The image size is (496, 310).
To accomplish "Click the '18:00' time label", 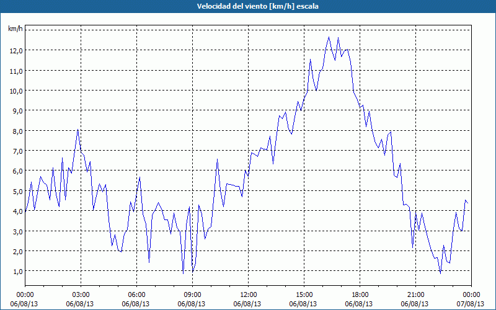I will 360,295.
